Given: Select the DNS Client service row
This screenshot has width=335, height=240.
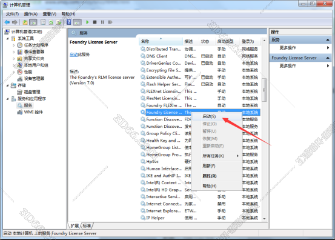Looking at the screenshot, I should click(200, 56).
